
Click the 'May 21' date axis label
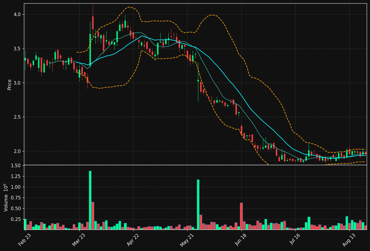click(x=187, y=240)
